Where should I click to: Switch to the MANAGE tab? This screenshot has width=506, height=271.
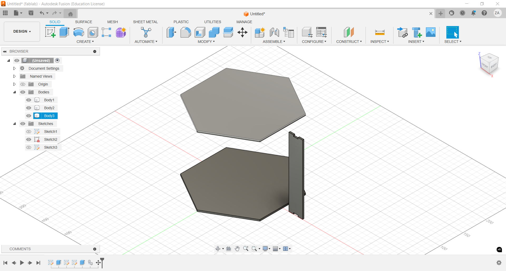[x=244, y=22]
